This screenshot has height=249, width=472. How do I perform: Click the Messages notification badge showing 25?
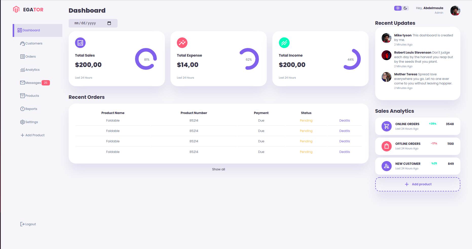[x=46, y=83]
